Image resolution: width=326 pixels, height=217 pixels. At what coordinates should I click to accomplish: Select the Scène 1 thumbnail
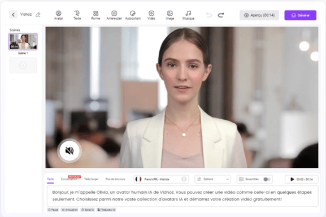click(x=23, y=42)
